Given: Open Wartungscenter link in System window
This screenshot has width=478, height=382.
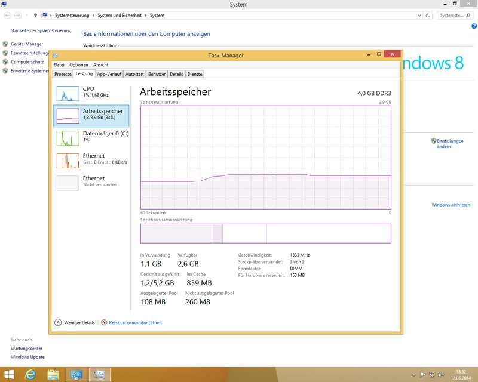Looking at the screenshot, I should pos(26,348).
